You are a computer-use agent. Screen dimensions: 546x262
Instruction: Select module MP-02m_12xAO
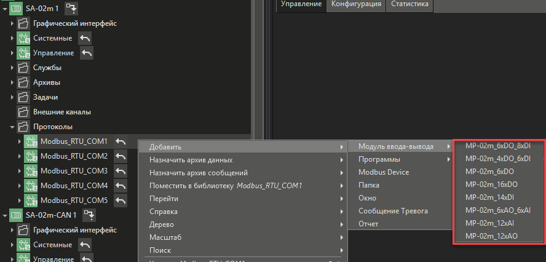coord(498,236)
